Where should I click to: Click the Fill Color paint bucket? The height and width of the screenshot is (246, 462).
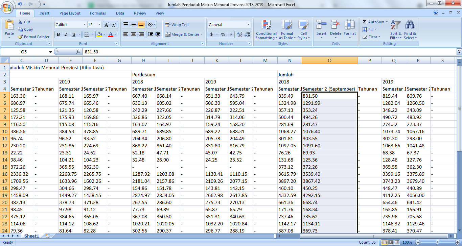[99, 34]
